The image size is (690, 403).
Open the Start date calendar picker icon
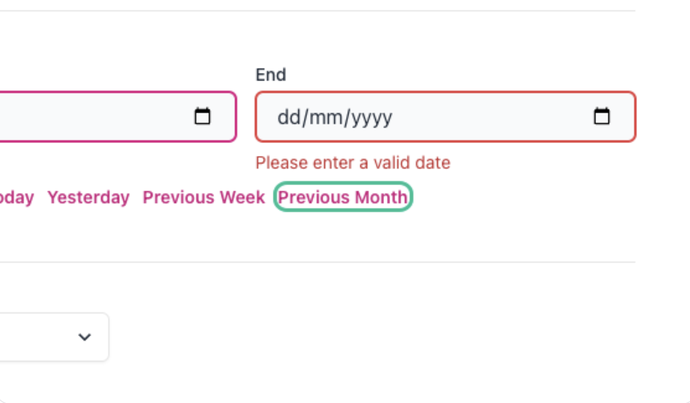(x=202, y=117)
